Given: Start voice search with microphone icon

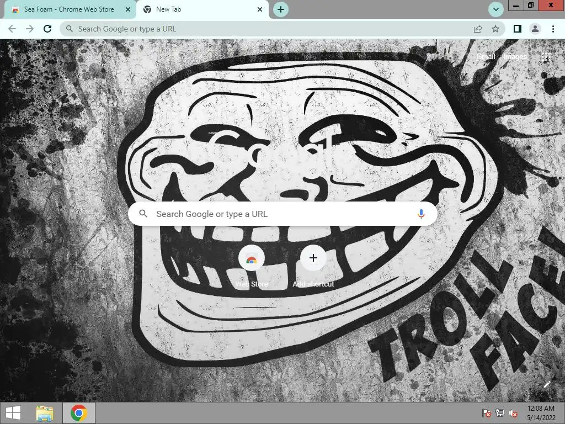Looking at the screenshot, I should (x=421, y=214).
